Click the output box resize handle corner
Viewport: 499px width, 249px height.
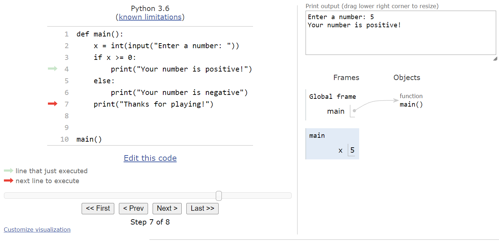[x=495, y=59]
